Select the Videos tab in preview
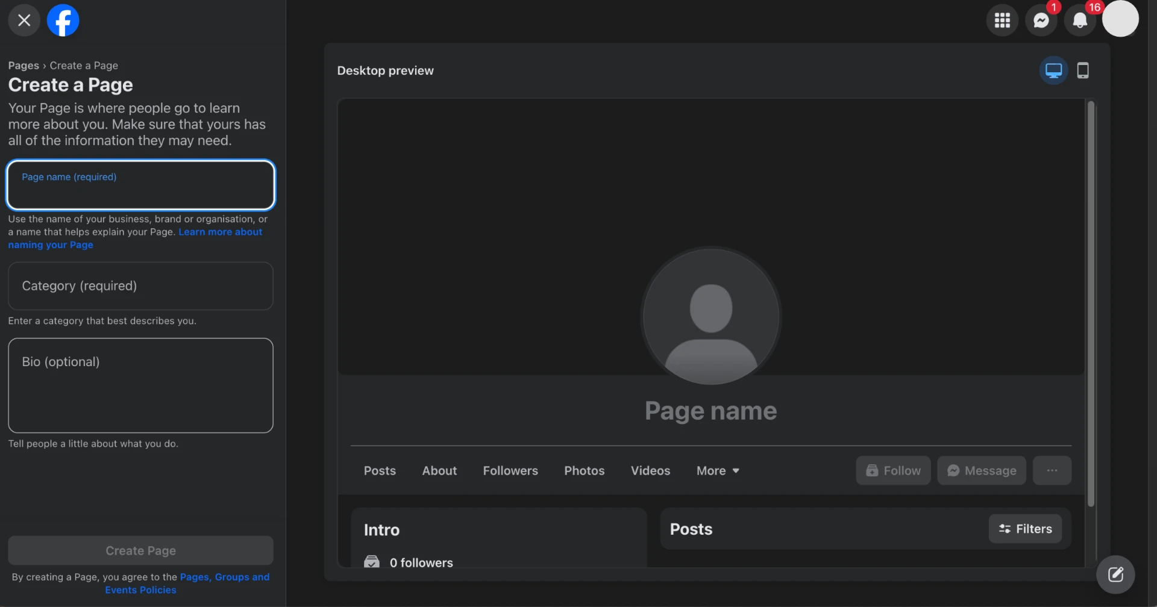Image resolution: width=1157 pixels, height=607 pixels. (x=650, y=471)
